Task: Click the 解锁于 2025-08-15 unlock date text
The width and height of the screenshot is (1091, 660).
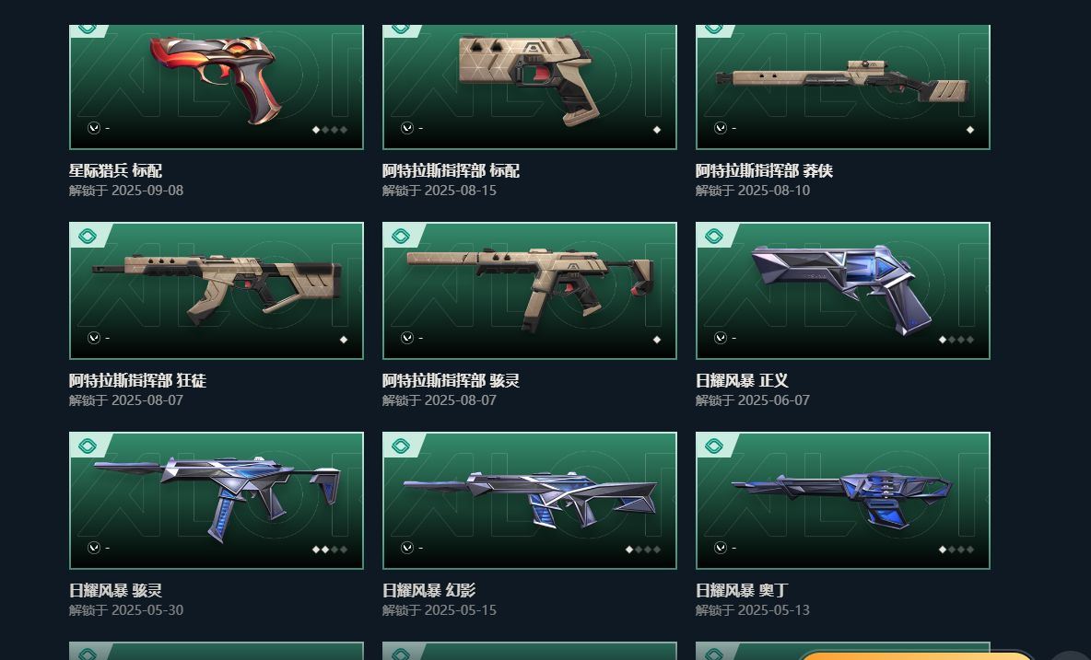Action: (439, 191)
